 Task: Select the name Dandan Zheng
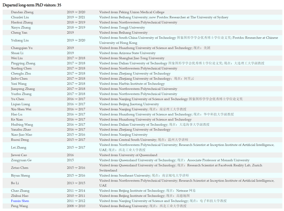click(x=22, y=12)
